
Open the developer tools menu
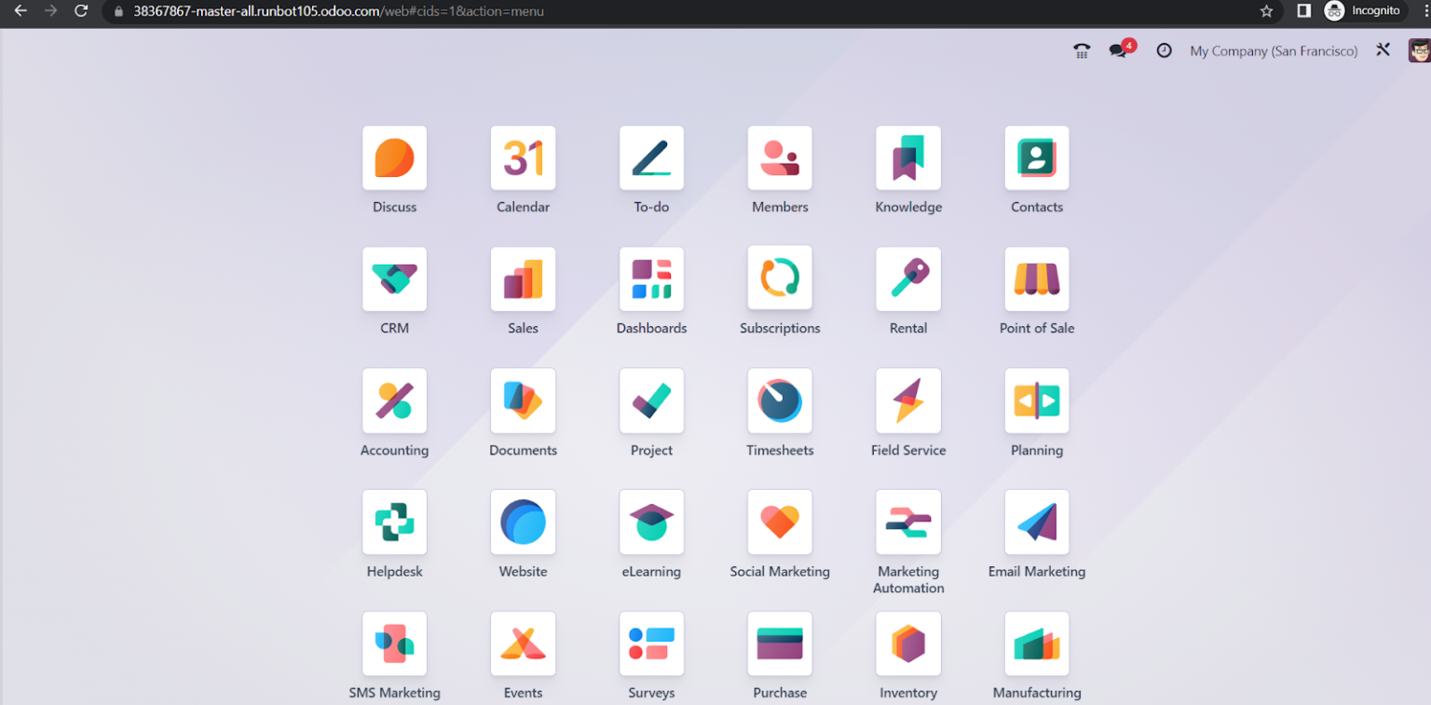click(x=1383, y=50)
